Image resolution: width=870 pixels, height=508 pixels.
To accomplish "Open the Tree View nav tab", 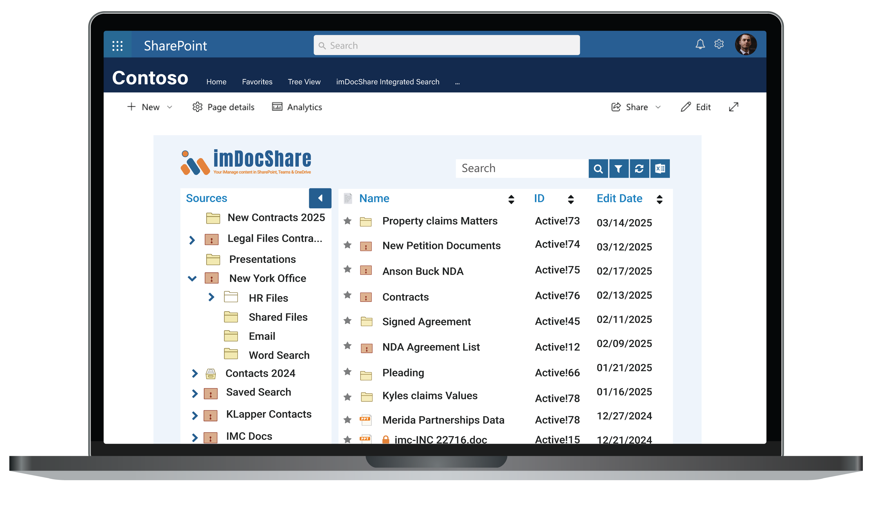I will tap(304, 82).
